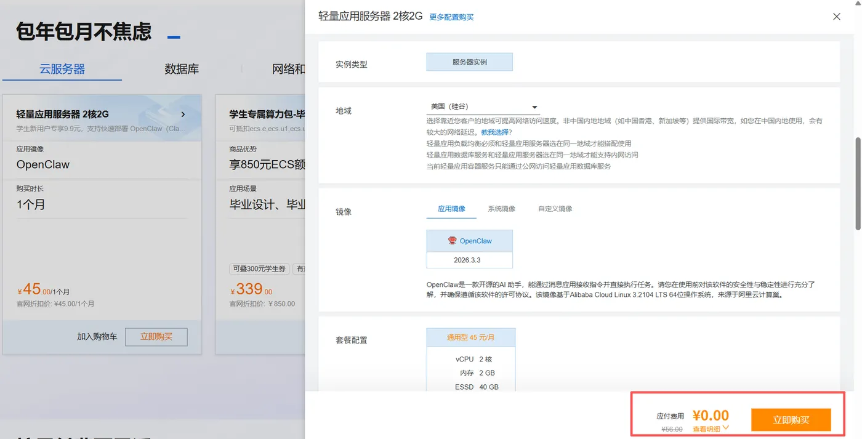Click the struck-through ¥56.00 original price
This screenshot has height=439, width=862.
pos(672,429)
